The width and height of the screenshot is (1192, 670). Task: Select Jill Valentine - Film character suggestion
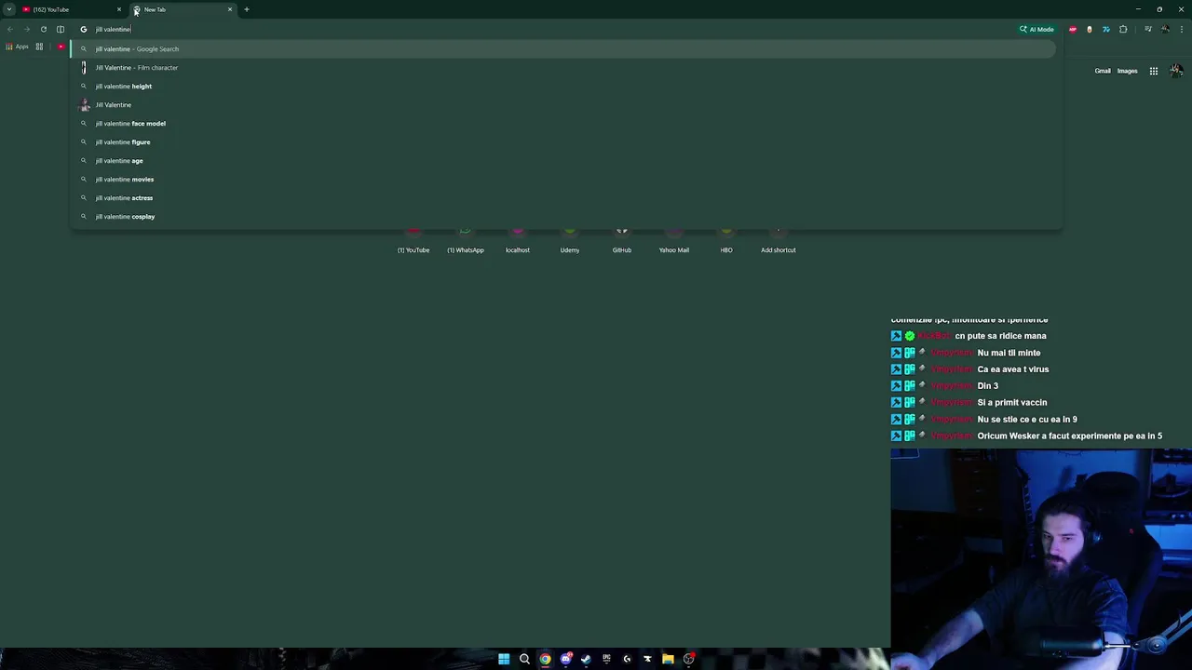tap(564, 67)
